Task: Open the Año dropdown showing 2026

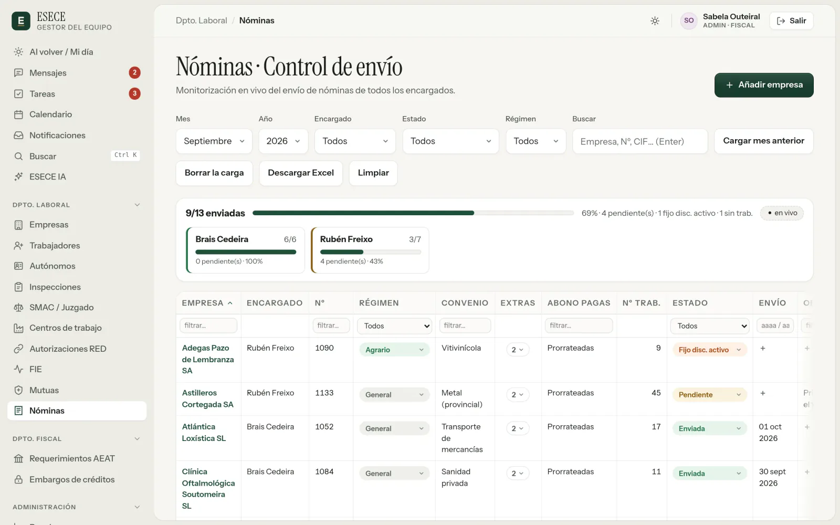Action: click(283, 141)
